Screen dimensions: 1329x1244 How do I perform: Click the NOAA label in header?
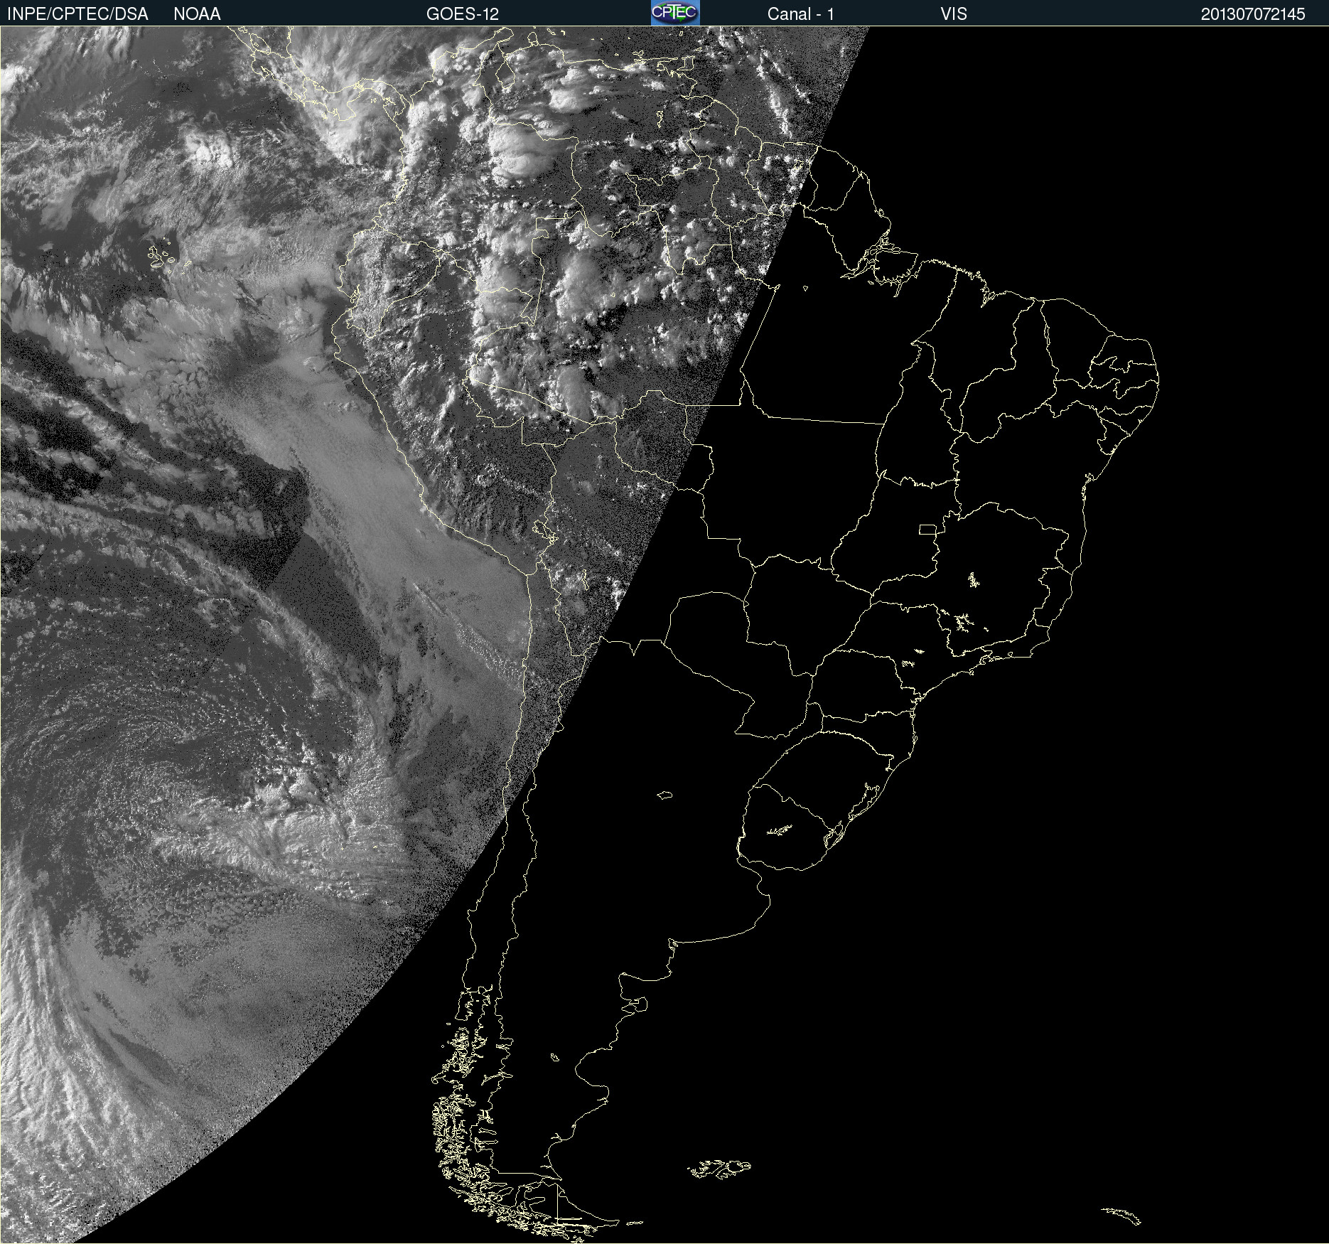pos(197,14)
